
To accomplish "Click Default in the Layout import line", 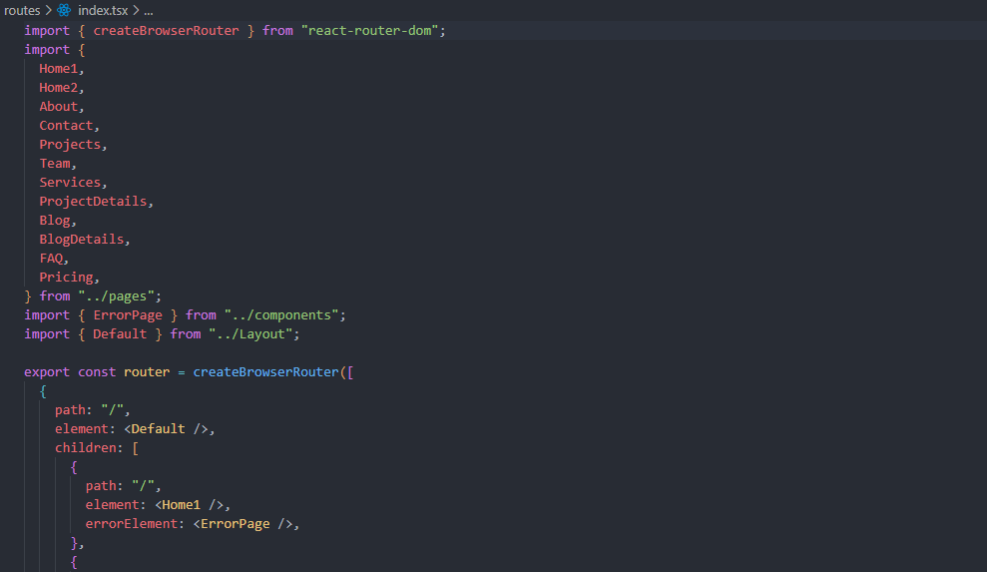I will pyautogui.click(x=120, y=333).
